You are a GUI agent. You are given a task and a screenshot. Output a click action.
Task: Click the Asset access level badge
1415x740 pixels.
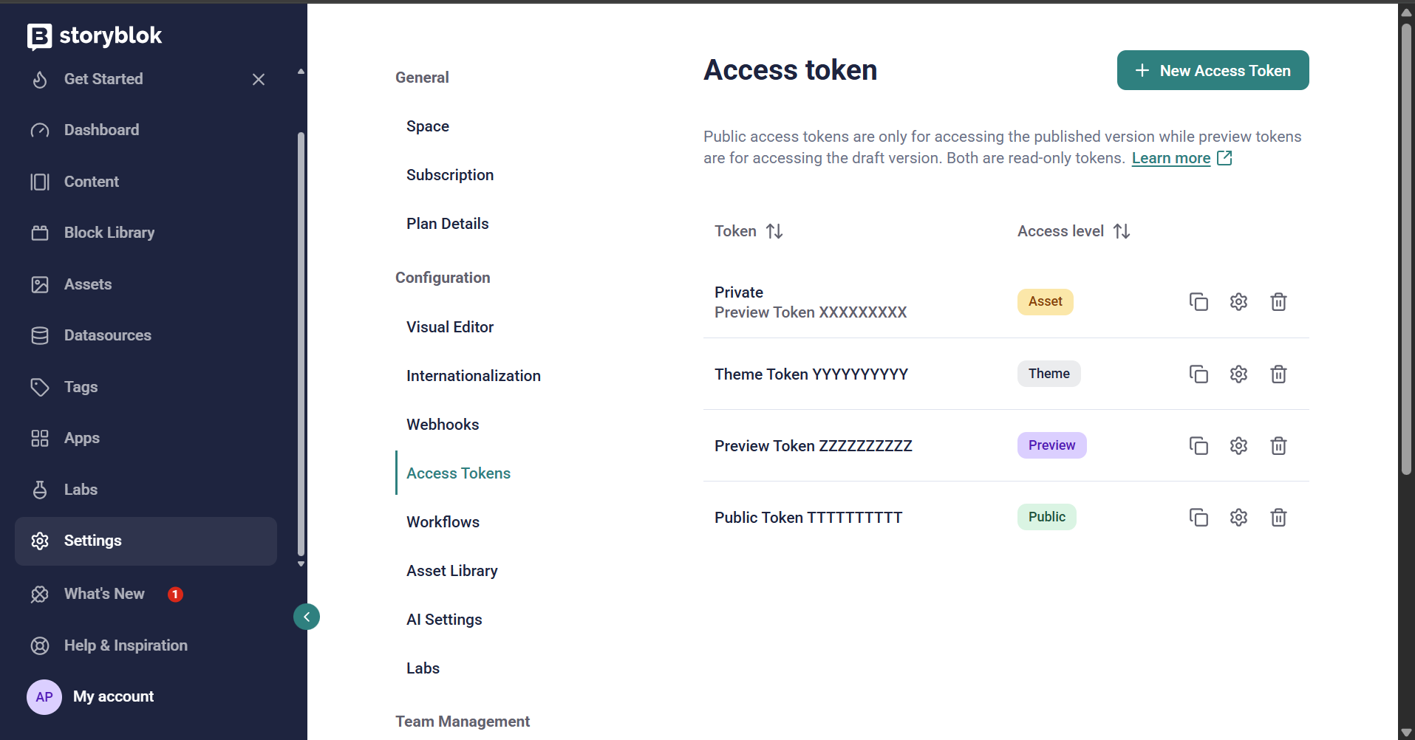(1045, 301)
